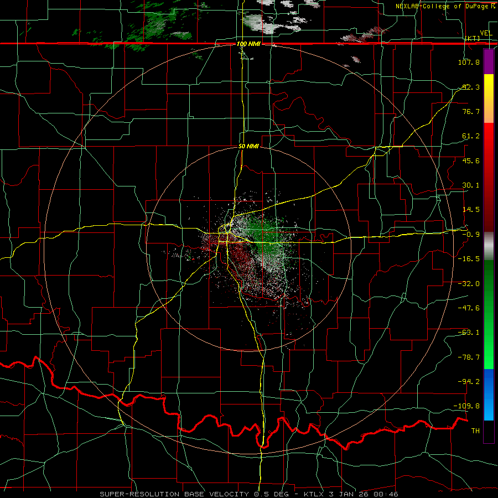Click the TH legend label
498x498 pixels.
[x=475, y=430]
